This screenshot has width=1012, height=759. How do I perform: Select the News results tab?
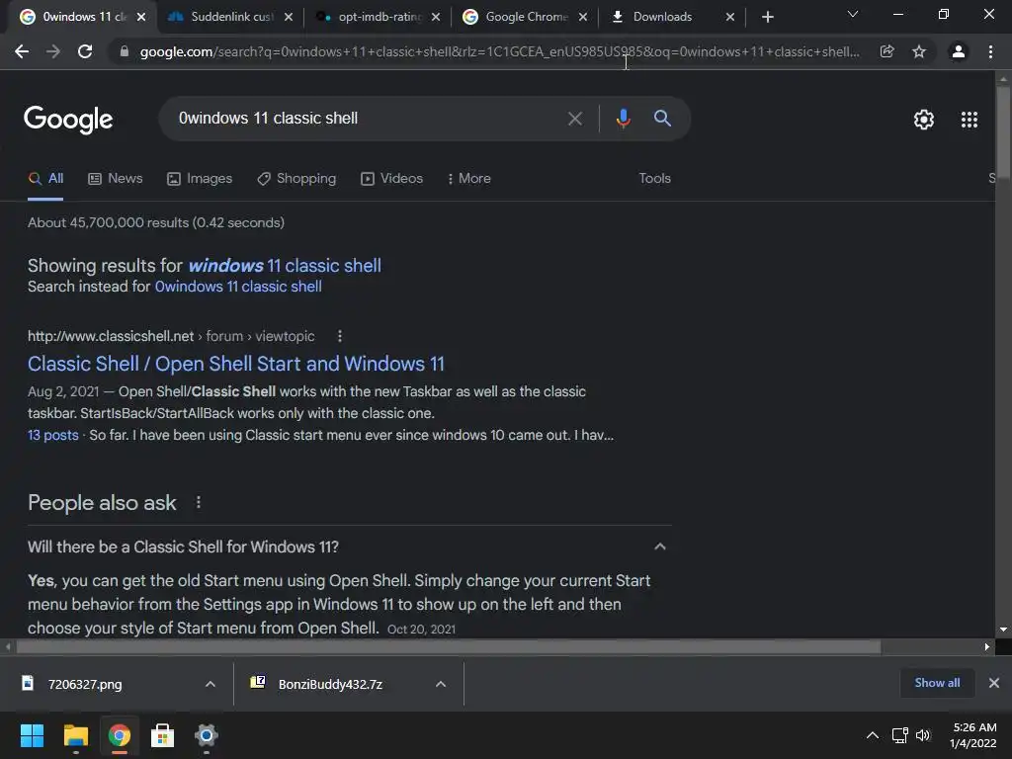tap(116, 179)
